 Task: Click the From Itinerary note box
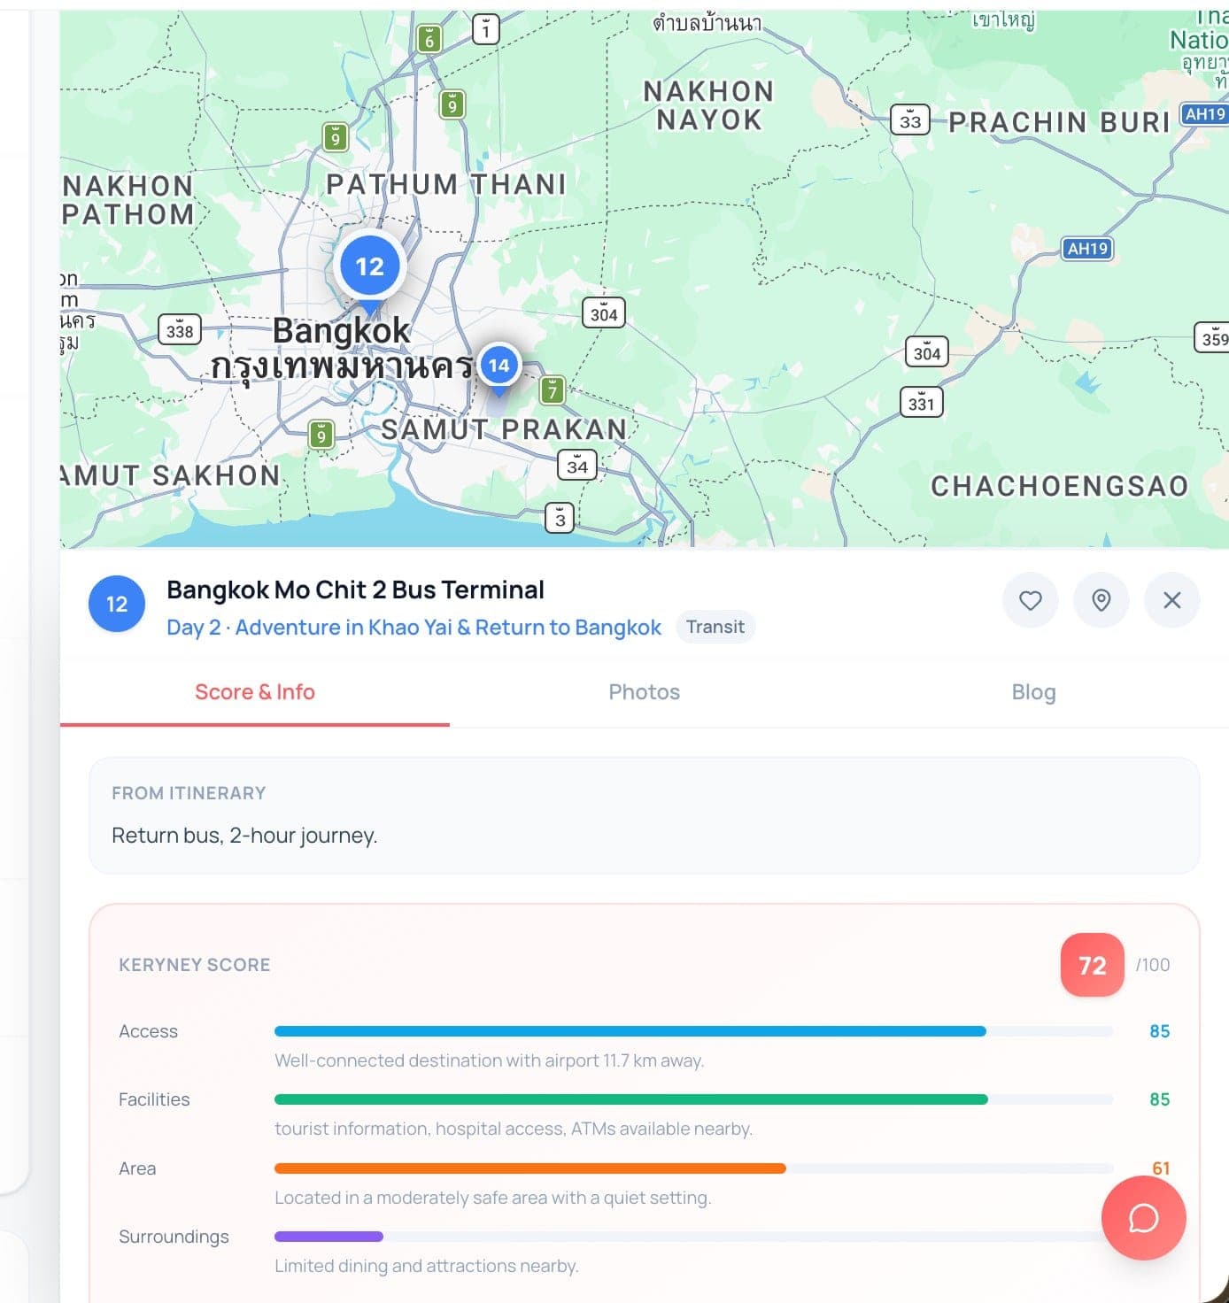click(644, 815)
